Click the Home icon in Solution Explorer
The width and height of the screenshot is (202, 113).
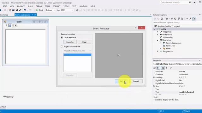pyautogui.click(x=162, y=19)
